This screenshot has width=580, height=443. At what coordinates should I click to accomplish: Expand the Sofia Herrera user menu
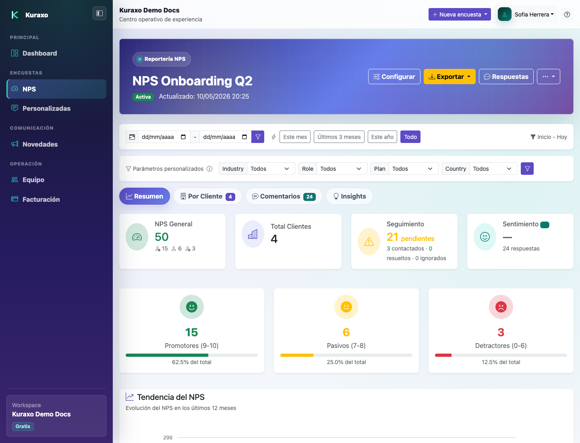(x=534, y=14)
